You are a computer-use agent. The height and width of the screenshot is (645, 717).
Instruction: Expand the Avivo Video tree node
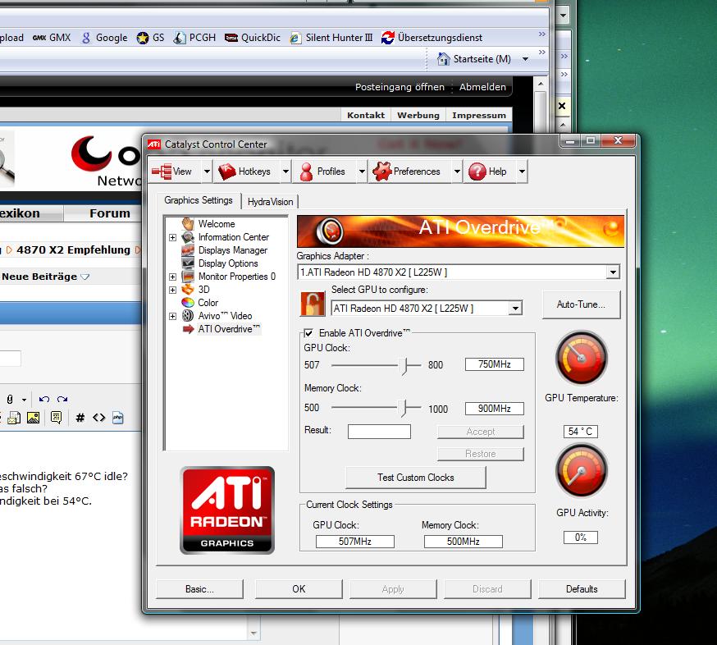pos(172,316)
